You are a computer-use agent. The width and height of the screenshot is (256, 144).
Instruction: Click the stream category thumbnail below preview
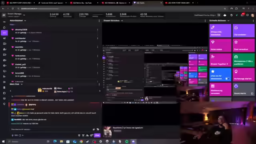tap(107, 132)
